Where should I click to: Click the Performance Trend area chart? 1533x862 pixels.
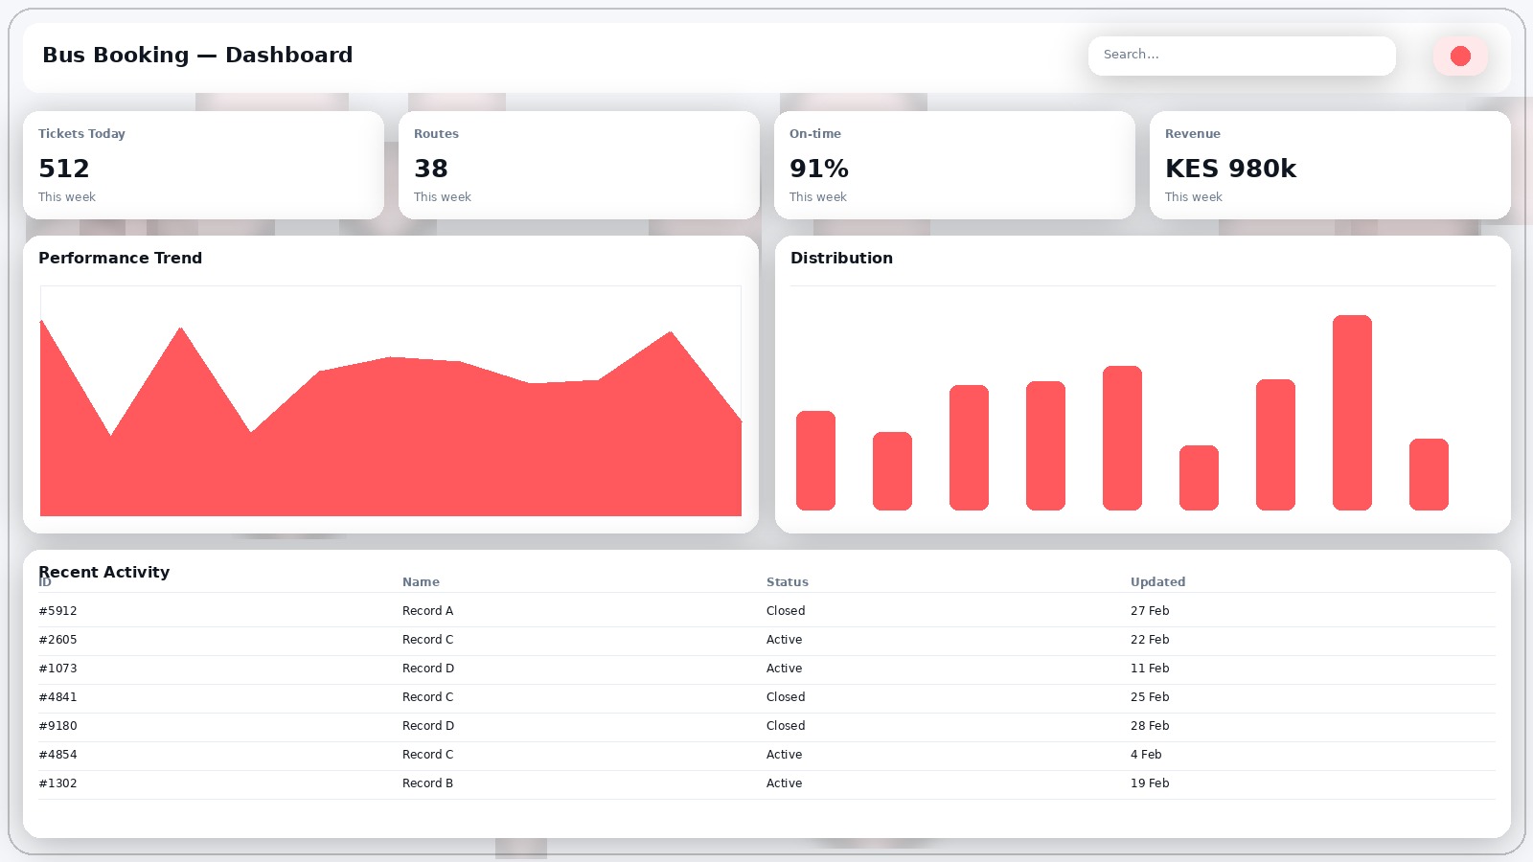pyautogui.click(x=391, y=441)
